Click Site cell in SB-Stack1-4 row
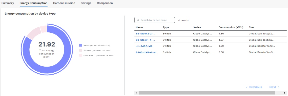288x96 pixels. [261, 40]
